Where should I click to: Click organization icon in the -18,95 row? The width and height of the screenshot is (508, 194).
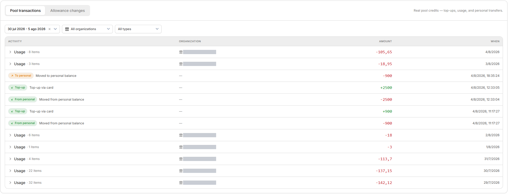coord(181,64)
